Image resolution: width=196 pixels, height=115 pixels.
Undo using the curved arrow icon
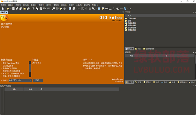[44, 9]
